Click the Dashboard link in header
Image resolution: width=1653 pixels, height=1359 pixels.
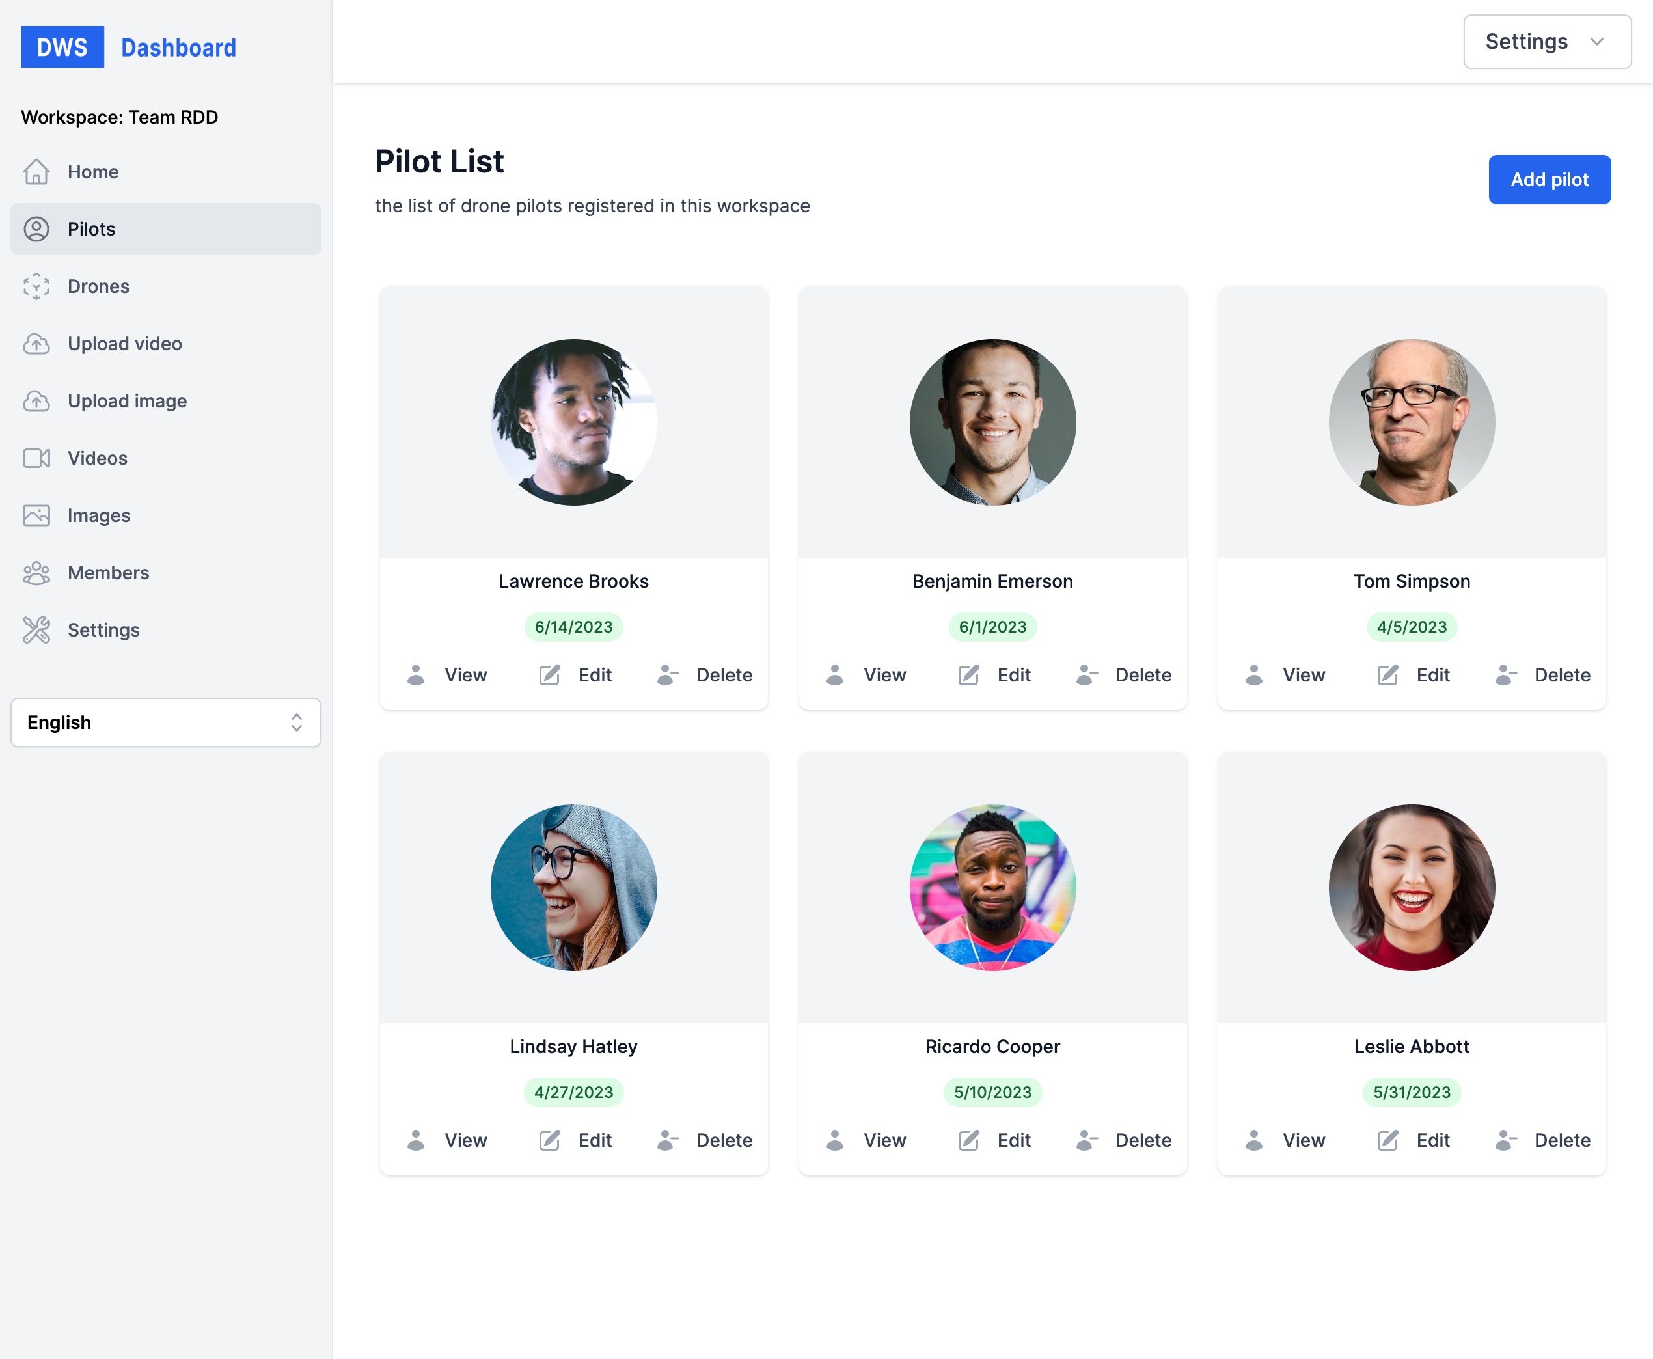pos(178,48)
